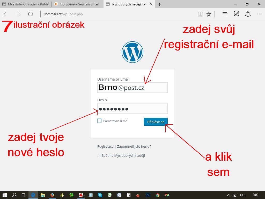This screenshot has height=199, width=265.
Task: Open Calculator from the taskbar
Action: coord(129,195)
